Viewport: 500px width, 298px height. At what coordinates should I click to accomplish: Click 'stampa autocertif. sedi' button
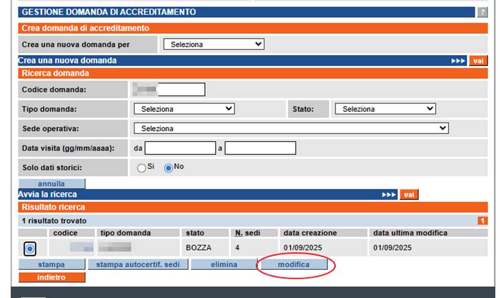[136, 265]
